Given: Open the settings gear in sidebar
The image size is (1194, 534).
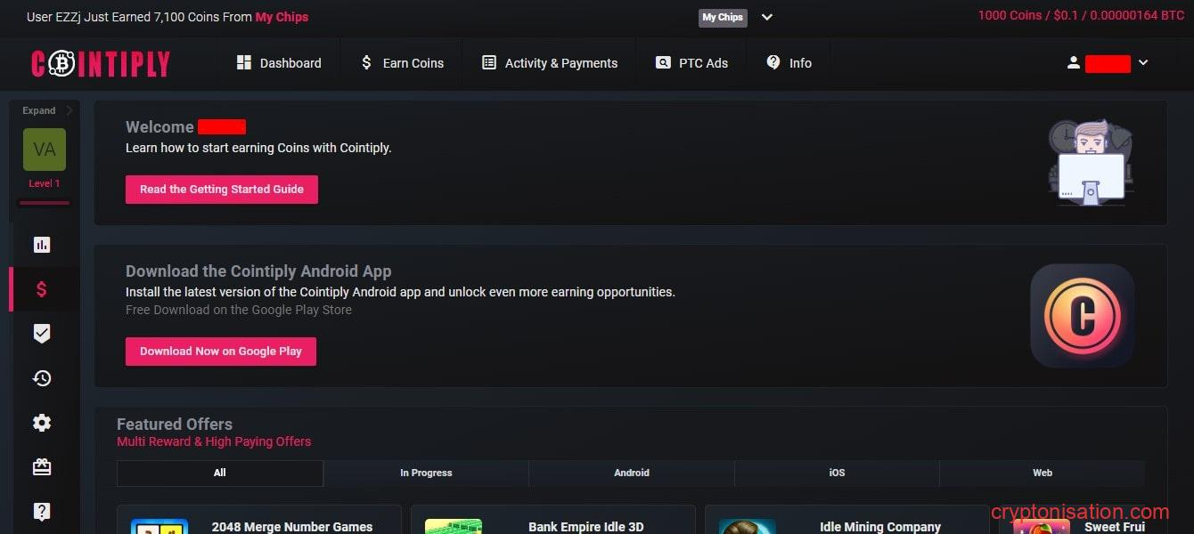Looking at the screenshot, I should click(x=42, y=423).
